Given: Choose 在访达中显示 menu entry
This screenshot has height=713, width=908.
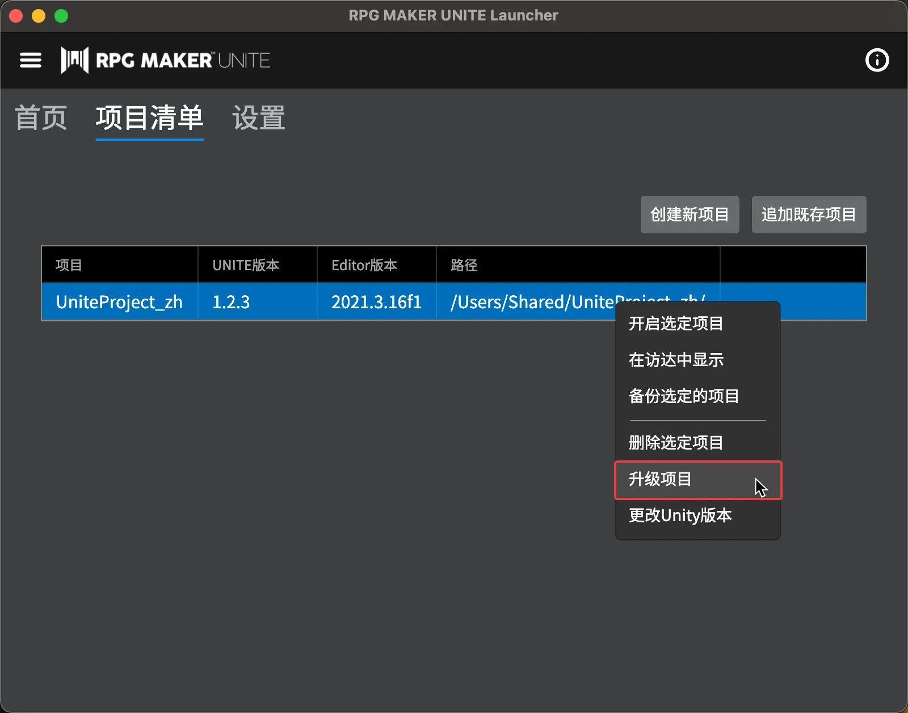Looking at the screenshot, I should point(698,360).
